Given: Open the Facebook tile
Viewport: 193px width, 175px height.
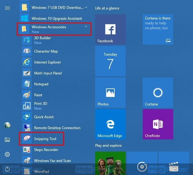Looking at the screenshot, I should click(x=110, y=29).
